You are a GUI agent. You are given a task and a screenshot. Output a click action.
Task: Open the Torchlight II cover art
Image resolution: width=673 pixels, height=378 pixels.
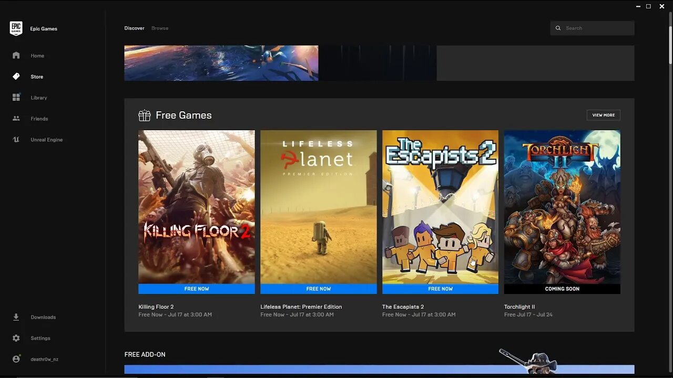click(x=562, y=207)
